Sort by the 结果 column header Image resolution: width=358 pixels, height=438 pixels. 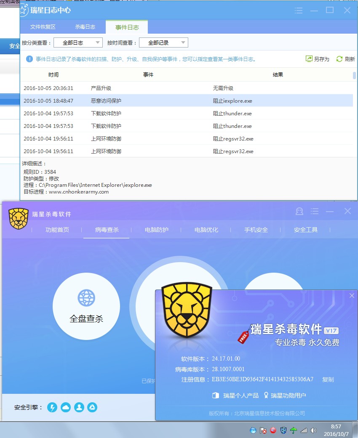(278, 74)
